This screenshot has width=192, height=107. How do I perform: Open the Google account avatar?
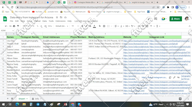[187, 19]
